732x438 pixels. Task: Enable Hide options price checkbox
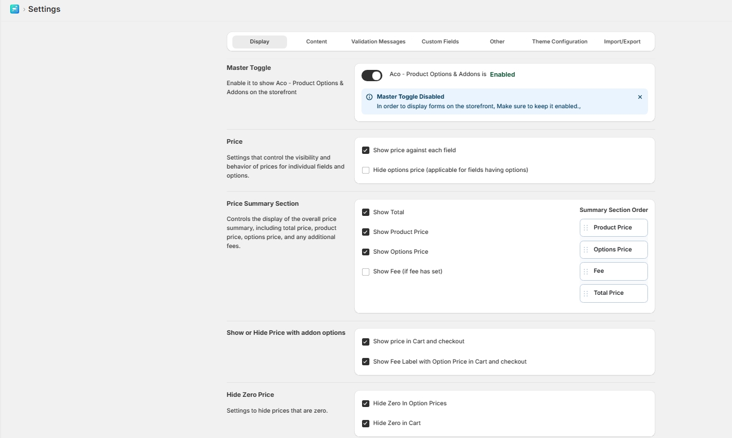pyautogui.click(x=365, y=170)
